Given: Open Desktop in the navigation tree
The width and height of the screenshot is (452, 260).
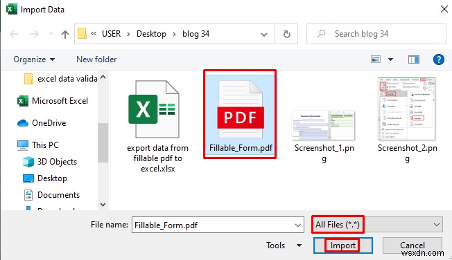Looking at the screenshot, I should [x=45, y=178].
